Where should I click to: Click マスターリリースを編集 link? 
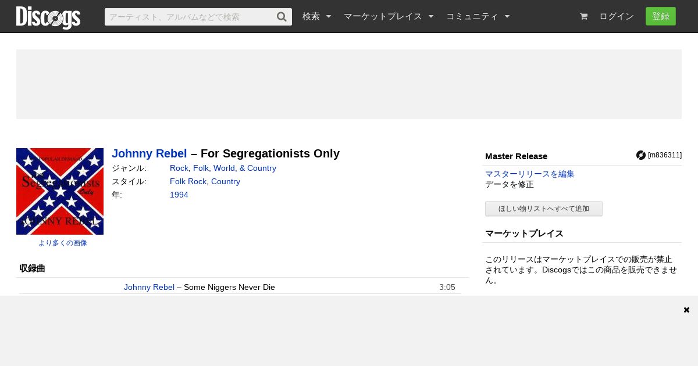pos(530,174)
